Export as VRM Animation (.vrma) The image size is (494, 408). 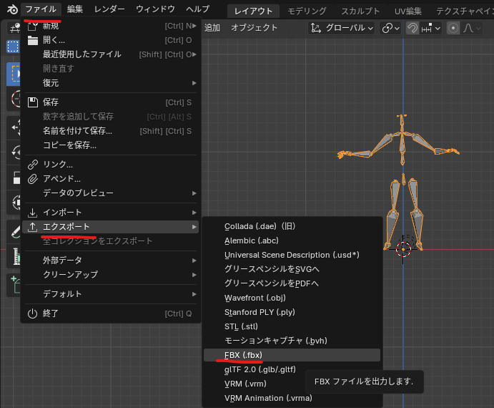(x=292, y=398)
